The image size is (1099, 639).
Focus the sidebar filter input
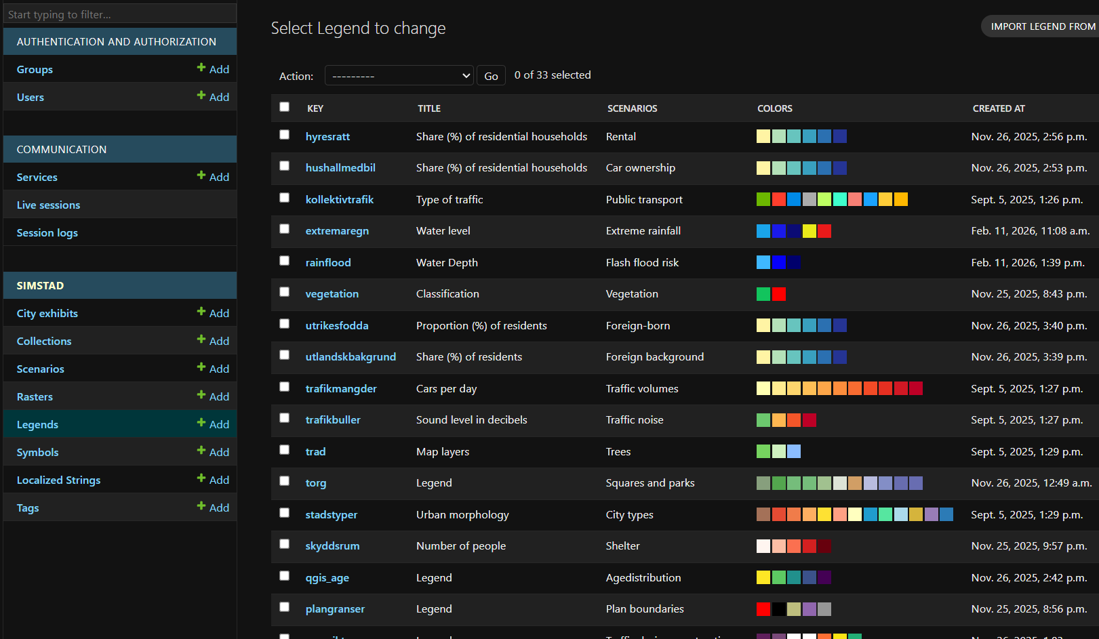coord(120,14)
